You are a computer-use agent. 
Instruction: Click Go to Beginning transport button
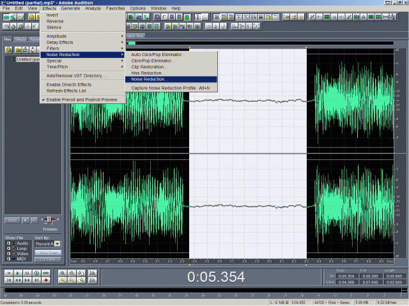click(8, 280)
